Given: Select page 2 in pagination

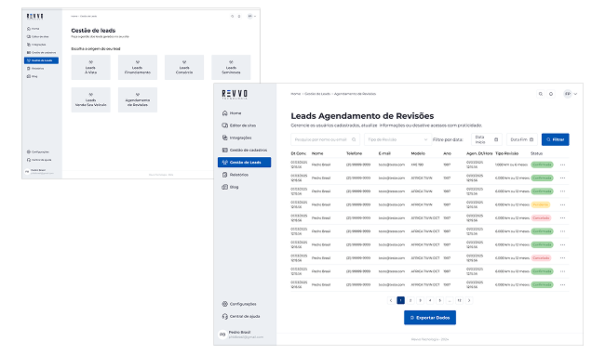Looking at the screenshot, I should pos(410,300).
